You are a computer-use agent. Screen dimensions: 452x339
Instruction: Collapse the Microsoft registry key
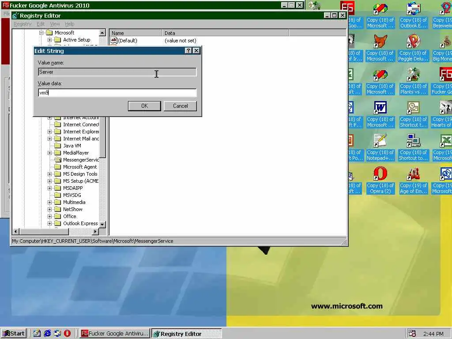point(41,33)
